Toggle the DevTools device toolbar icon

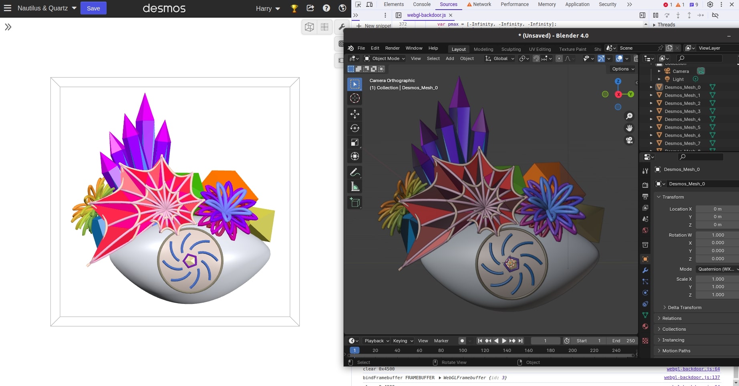(370, 4)
